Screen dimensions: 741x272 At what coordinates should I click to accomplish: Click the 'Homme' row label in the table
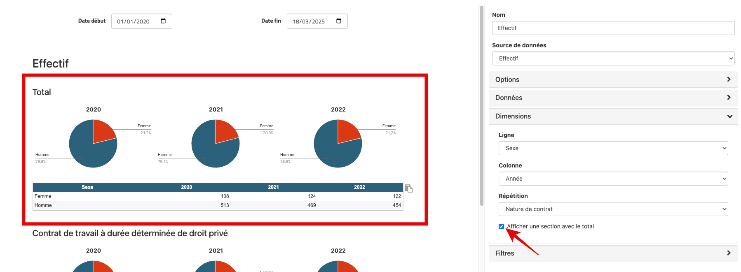pos(43,205)
